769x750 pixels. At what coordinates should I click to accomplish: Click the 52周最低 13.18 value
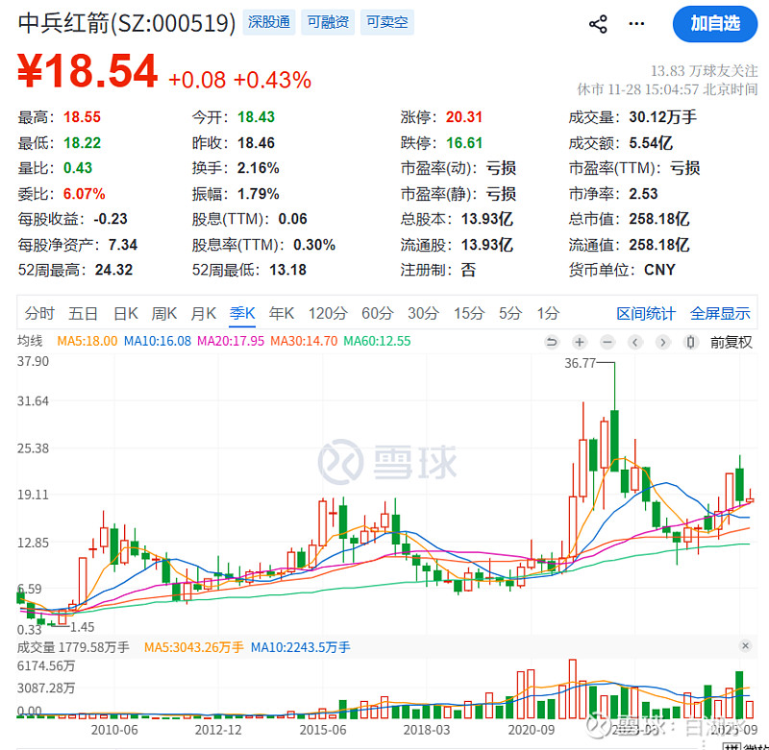287,270
